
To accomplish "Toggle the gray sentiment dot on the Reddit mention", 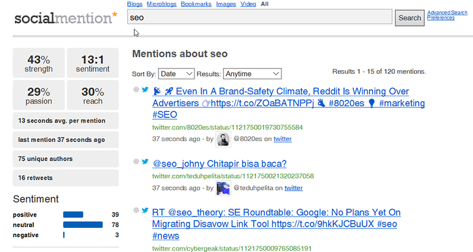I will (x=136, y=90).
